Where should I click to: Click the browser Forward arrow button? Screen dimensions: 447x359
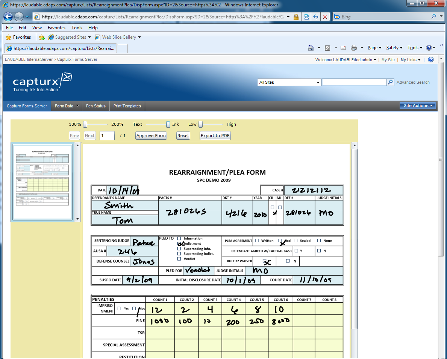coord(19,17)
